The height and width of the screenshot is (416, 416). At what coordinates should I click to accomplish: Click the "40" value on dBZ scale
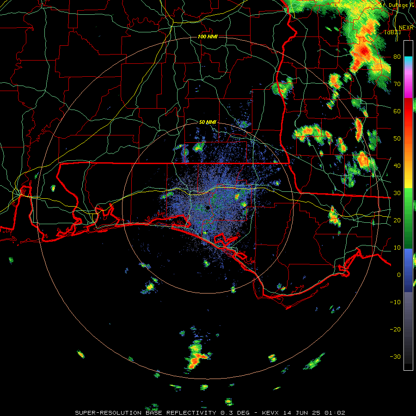397,166
